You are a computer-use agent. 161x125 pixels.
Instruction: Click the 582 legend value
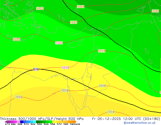(x=66, y=124)
